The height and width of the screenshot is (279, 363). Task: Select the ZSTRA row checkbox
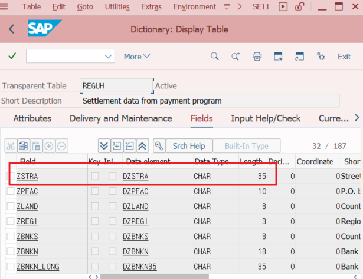[11, 176]
